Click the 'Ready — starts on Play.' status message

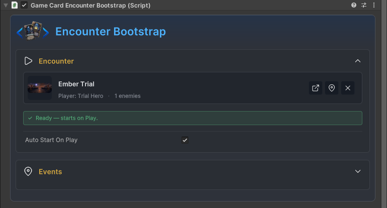click(192, 118)
